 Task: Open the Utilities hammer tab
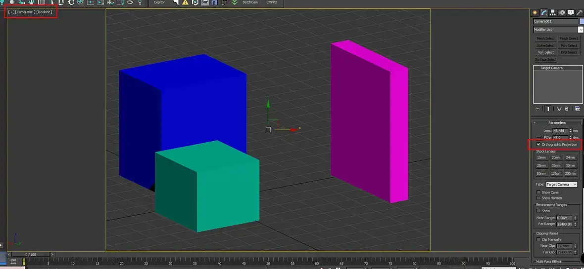tap(579, 12)
